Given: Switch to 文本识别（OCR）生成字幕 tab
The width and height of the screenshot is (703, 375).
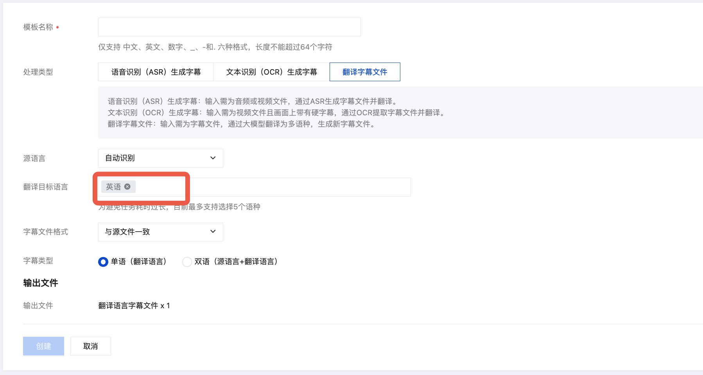Looking at the screenshot, I should tap(271, 72).
